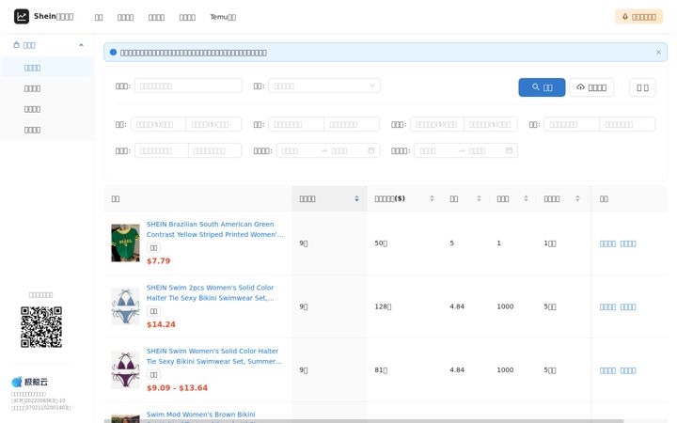The image size is (677, 423).
Task: Click the price $14.24
Action: [x=161, y=324]
